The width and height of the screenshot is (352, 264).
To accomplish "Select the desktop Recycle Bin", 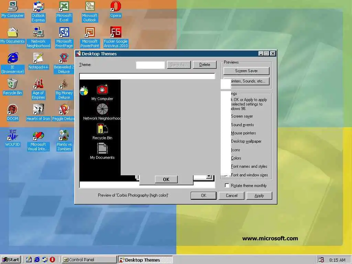I will click(x=13, y=87).
